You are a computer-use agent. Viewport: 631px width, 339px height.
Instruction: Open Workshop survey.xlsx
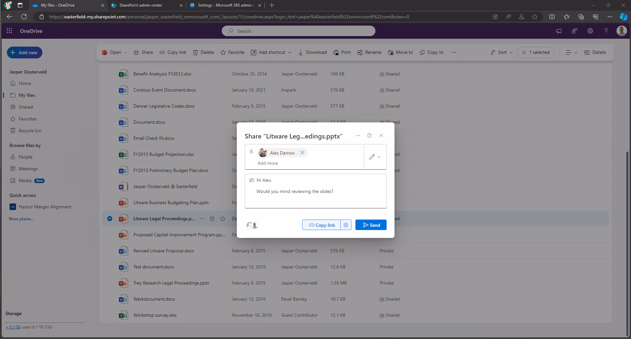[x=155, y=315]
